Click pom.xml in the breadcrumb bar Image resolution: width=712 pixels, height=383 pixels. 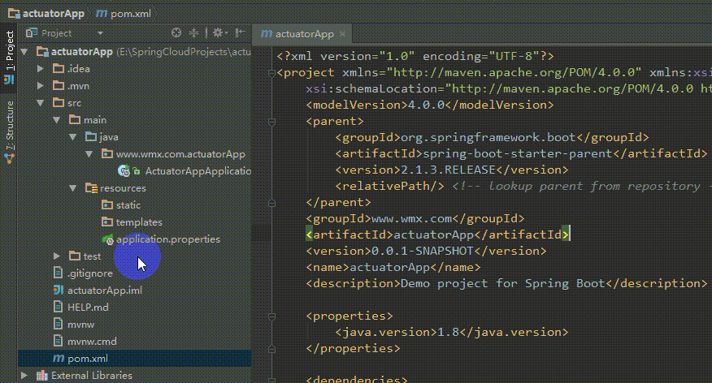[x=124, y=14]
